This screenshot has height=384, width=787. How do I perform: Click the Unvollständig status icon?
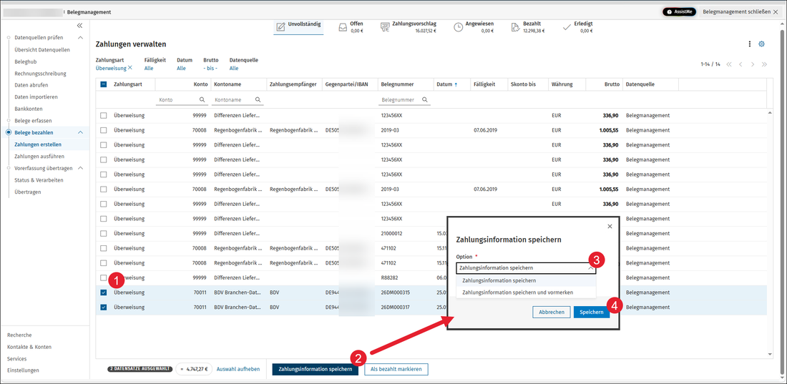[x=280, y=26]
